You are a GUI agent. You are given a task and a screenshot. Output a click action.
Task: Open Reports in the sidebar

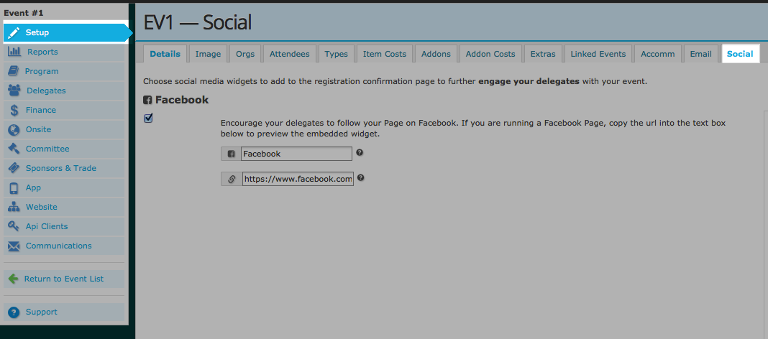(64, 52)
